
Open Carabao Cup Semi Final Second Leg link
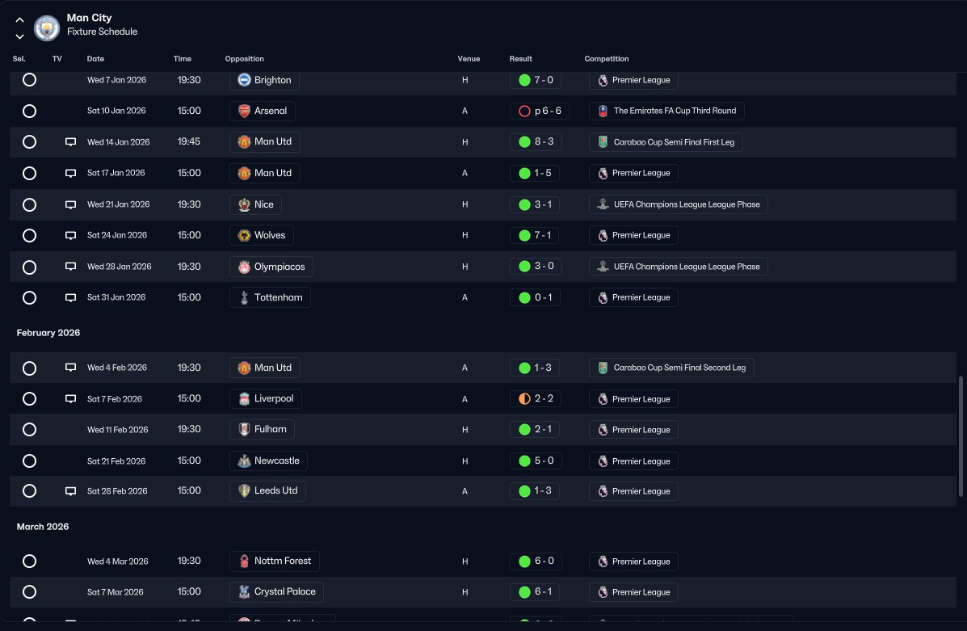click(671, 368)
